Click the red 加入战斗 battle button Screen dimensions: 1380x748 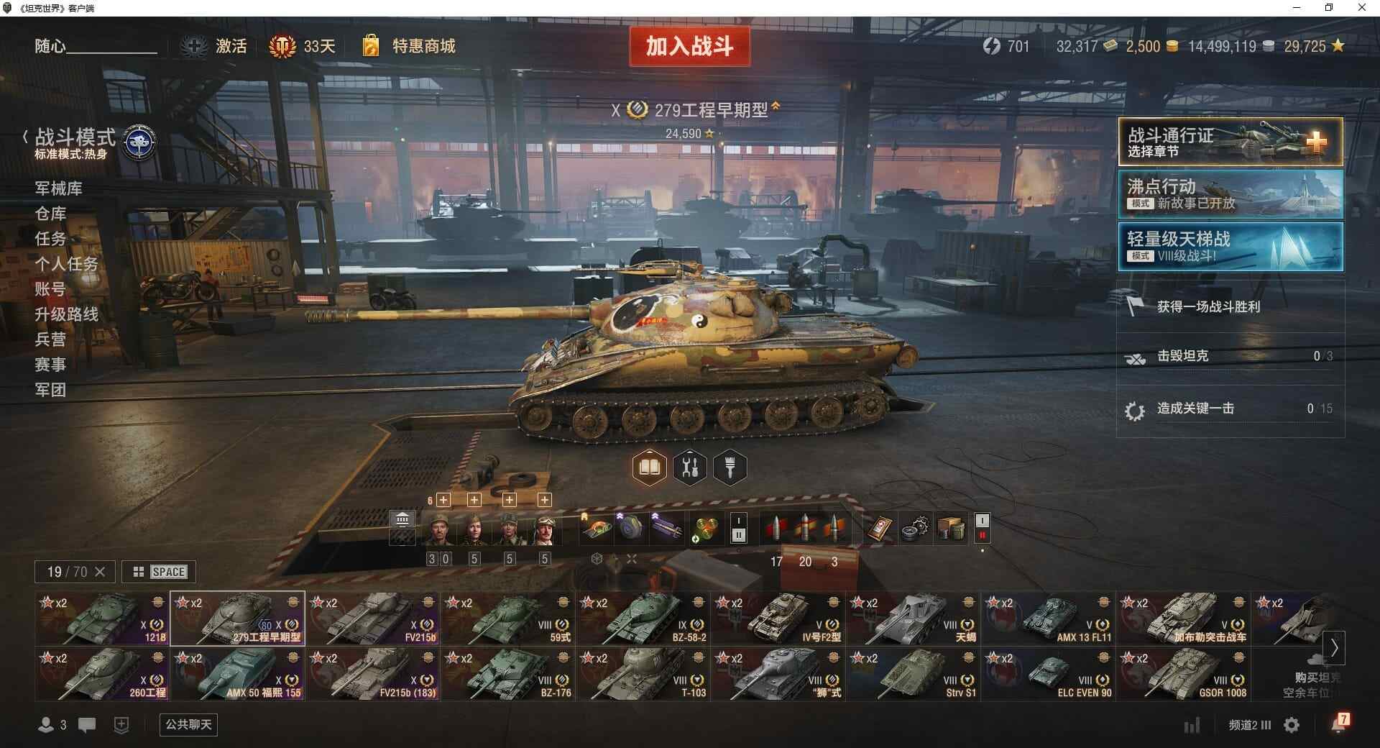689,47
